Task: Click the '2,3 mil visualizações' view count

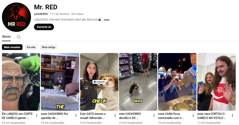Action: click(x=131, y=123)
